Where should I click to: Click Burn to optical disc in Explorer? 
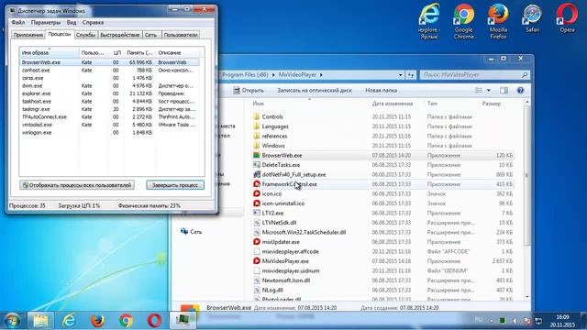pos(315,91)
